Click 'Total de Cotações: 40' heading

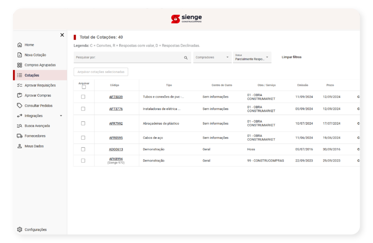[x=101, y=37]
